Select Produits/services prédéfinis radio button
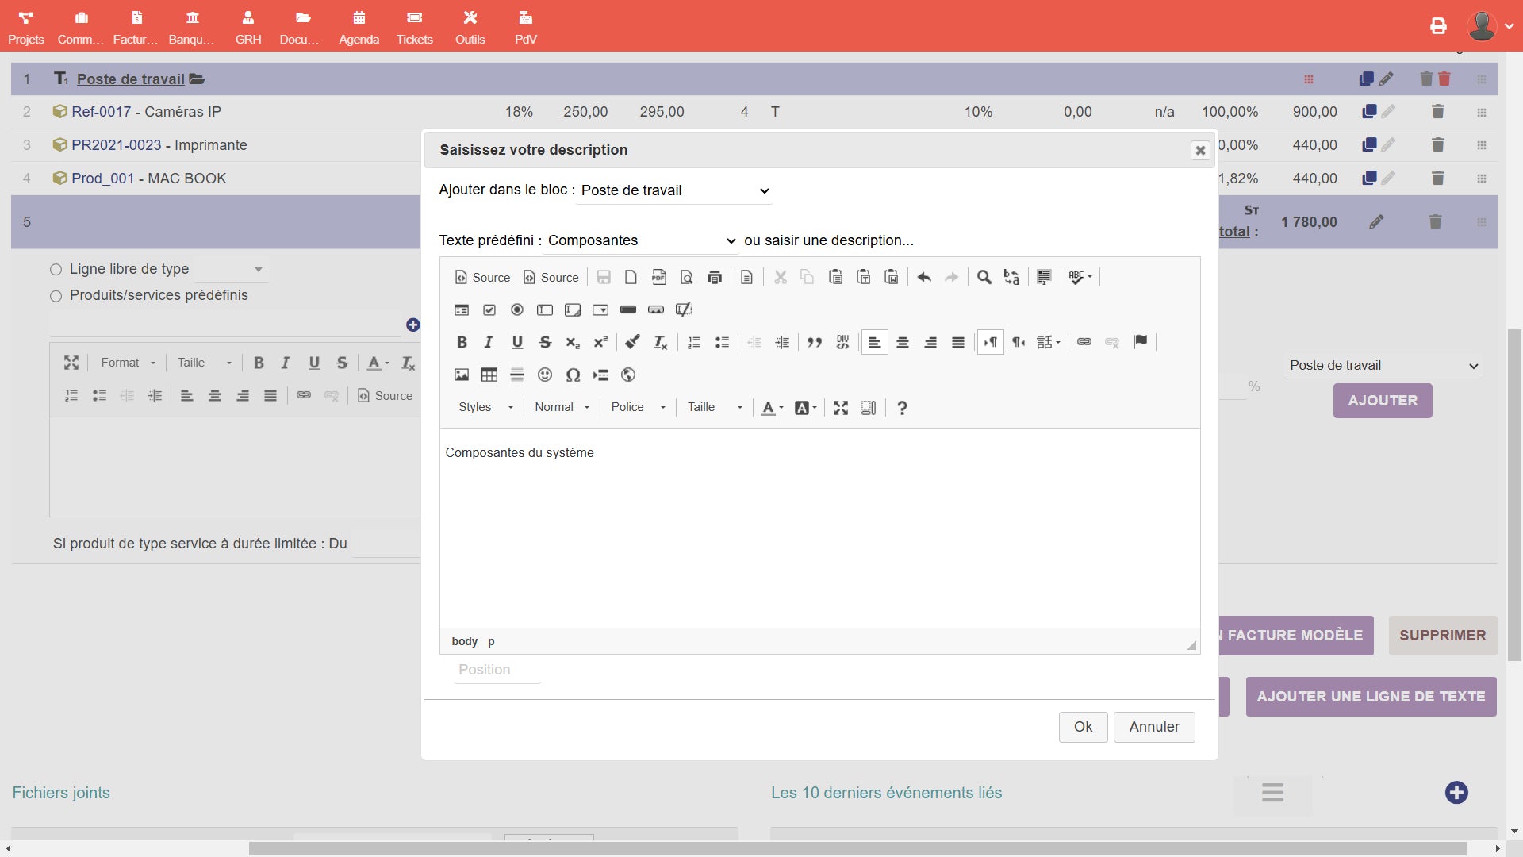 pyautogui.click(x=56, y=296)
